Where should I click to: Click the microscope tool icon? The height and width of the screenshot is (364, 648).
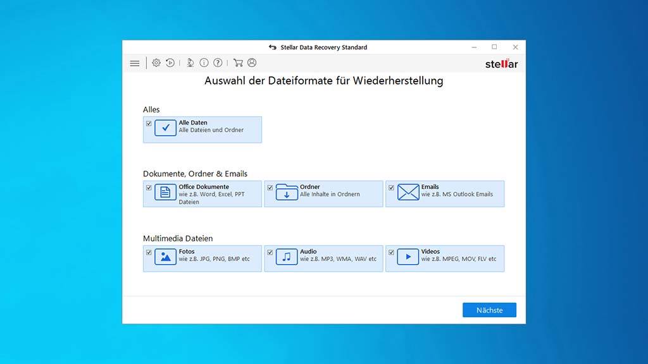(190, 63)
